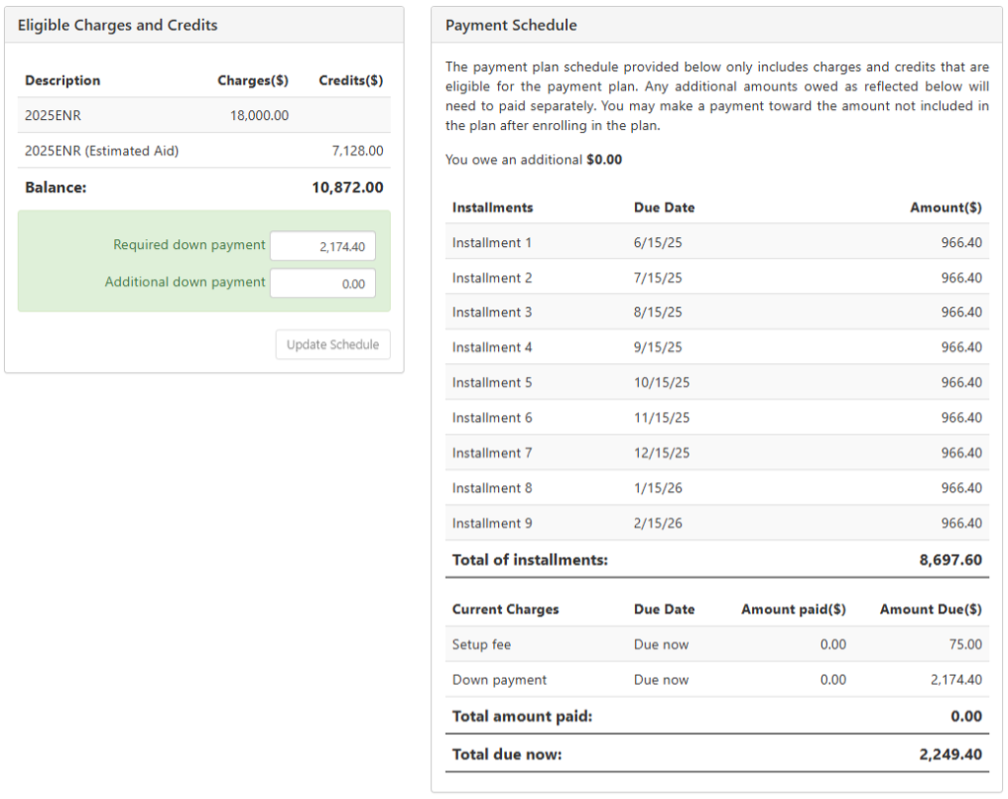Click the 75.00 setup fee amount due
The height and width of the screenshot is (799, 1008).
coord(965,645)
